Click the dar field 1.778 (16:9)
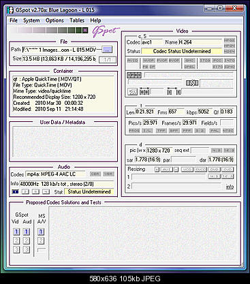The image size is (250, 284). 221,159
